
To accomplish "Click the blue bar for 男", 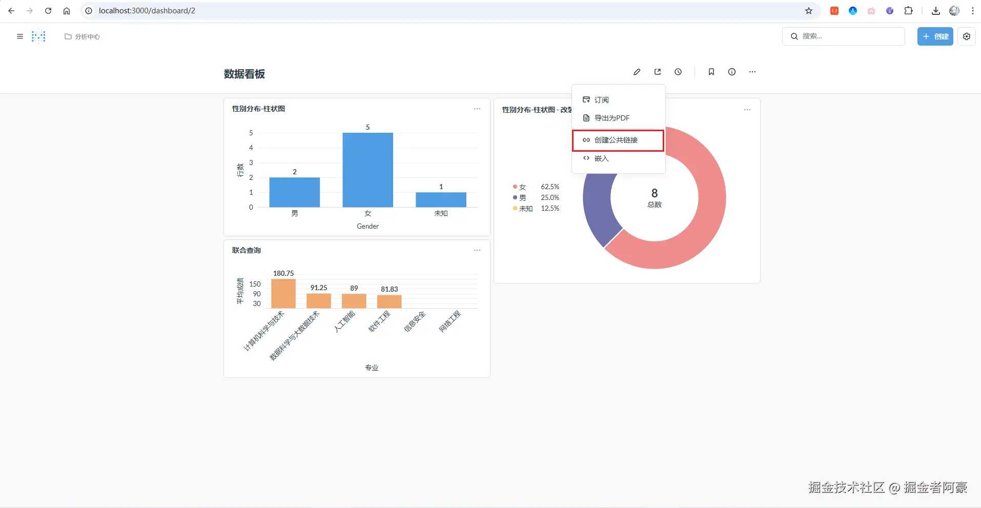I will click(295, 192).
